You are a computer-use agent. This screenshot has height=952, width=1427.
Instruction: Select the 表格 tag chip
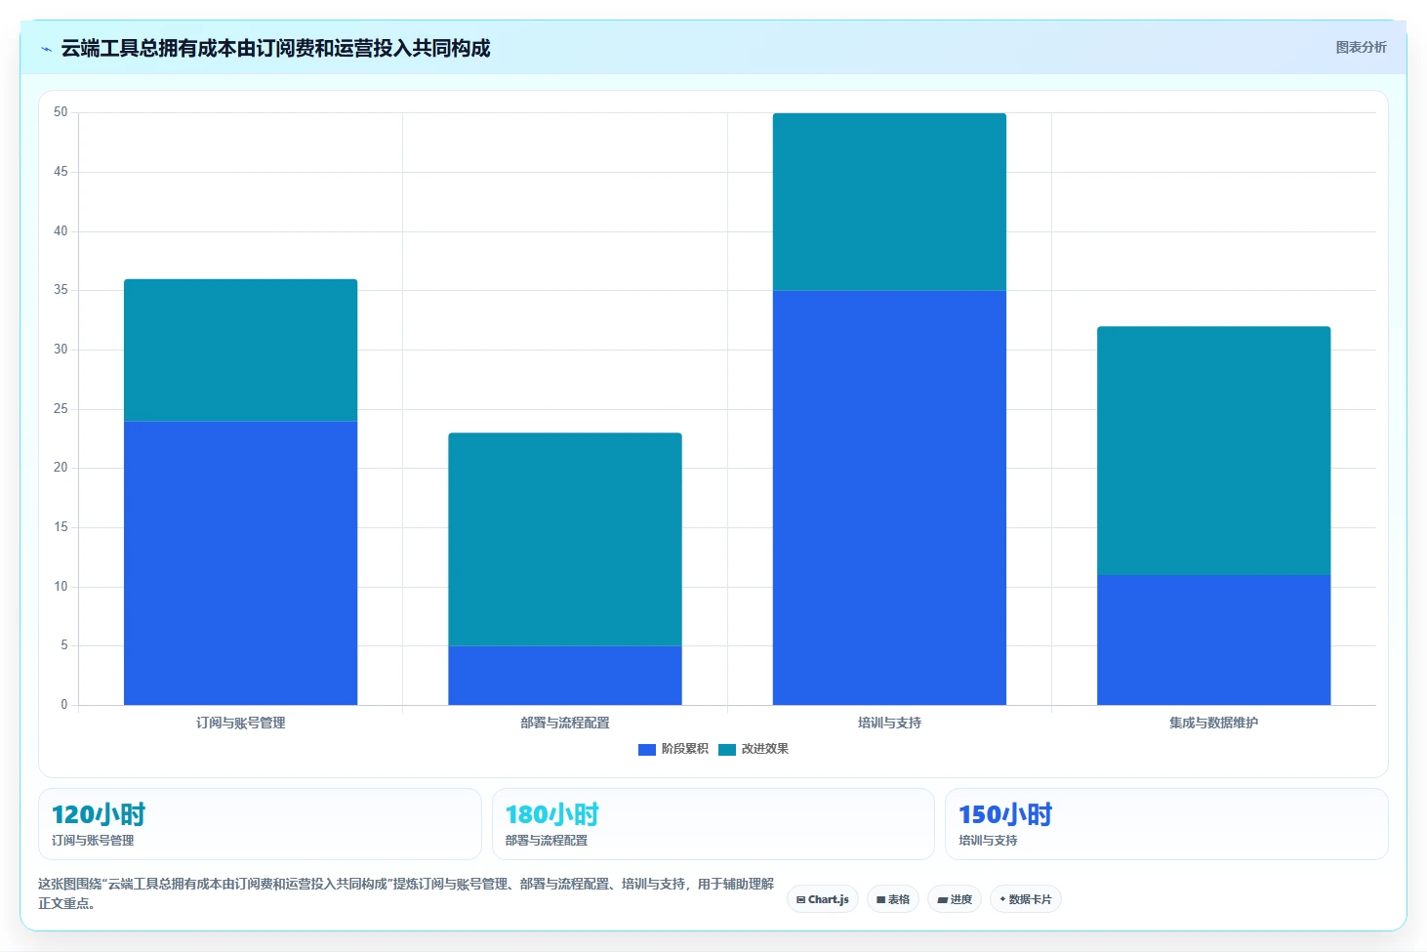tap(893, 899)
